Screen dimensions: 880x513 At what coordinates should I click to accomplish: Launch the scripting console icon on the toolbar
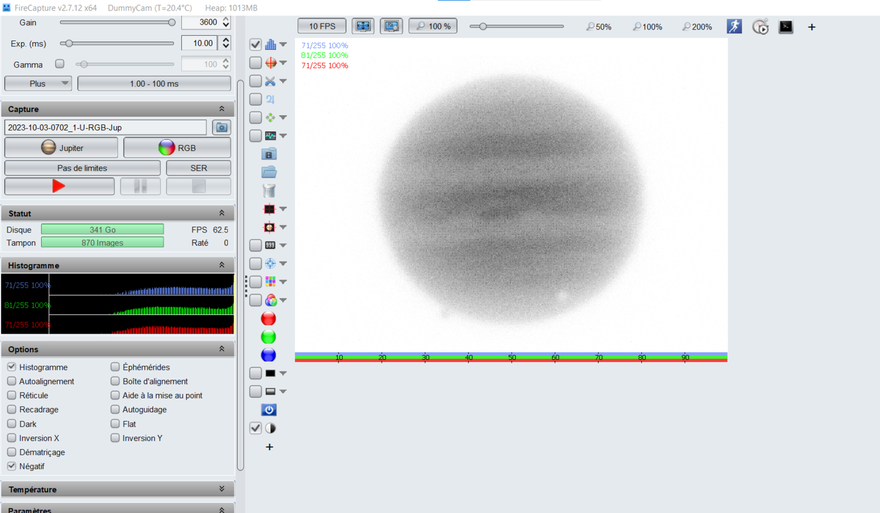(x=786, y=26)
